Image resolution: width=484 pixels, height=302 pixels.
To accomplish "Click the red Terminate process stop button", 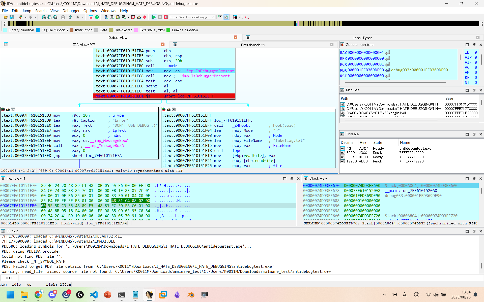I will pos(166,17).
